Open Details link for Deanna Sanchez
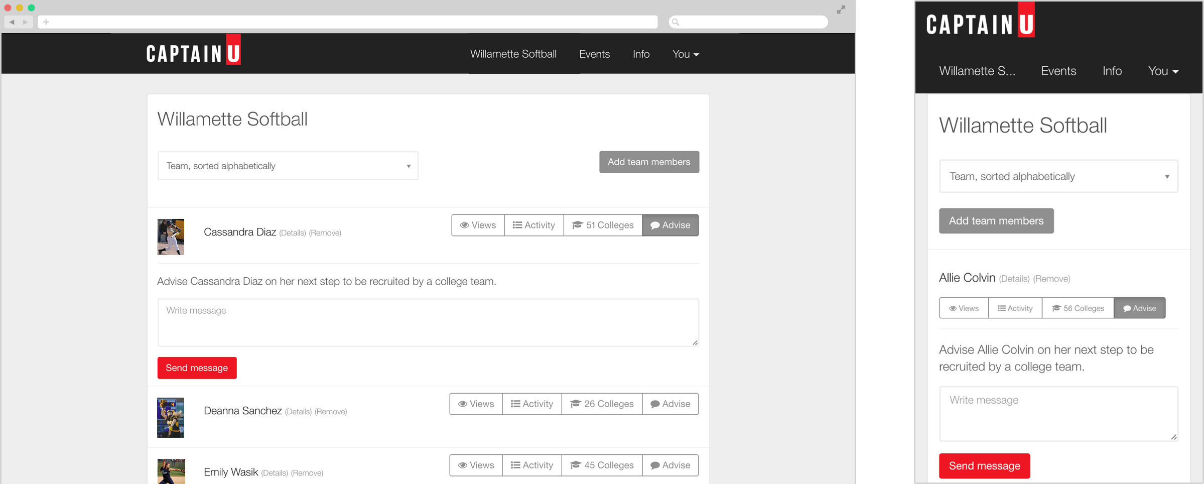The image size is (1204, 484). [x=298, y=412]
